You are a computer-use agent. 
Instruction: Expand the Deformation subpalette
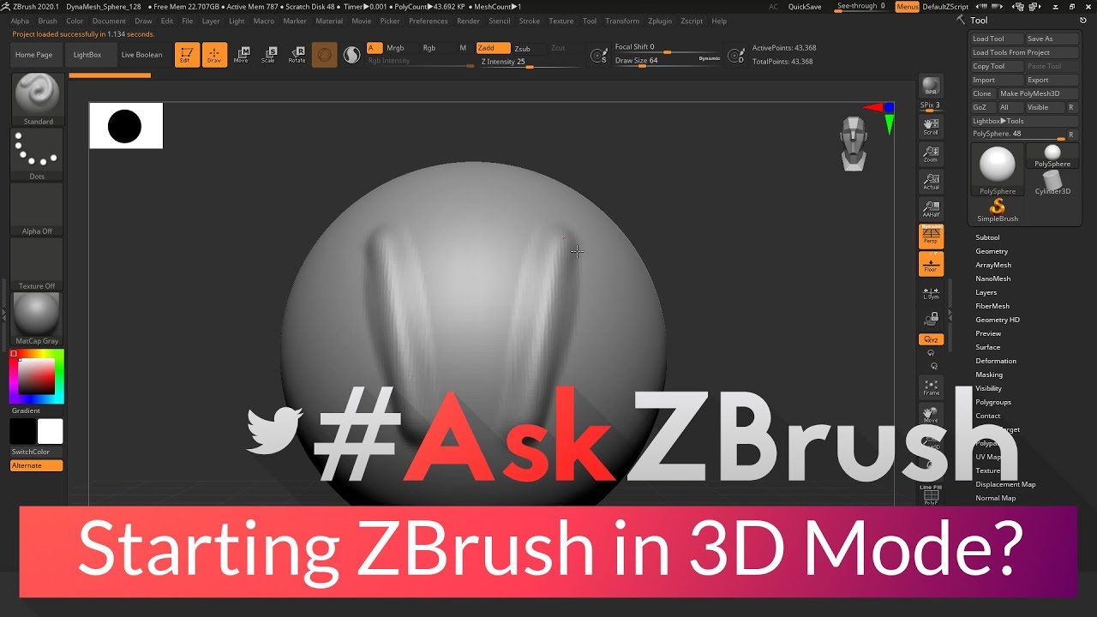996,361
